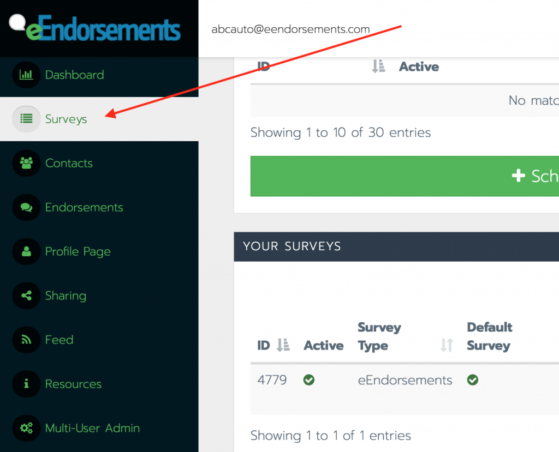
Task: Sort Your Surveys by Survey Type
Action: (x=406, y=336)
